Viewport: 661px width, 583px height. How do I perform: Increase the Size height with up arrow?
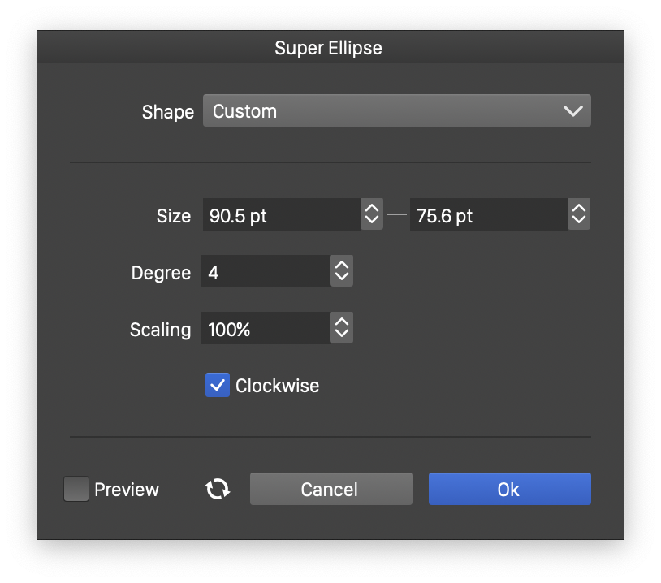[579, 209]
